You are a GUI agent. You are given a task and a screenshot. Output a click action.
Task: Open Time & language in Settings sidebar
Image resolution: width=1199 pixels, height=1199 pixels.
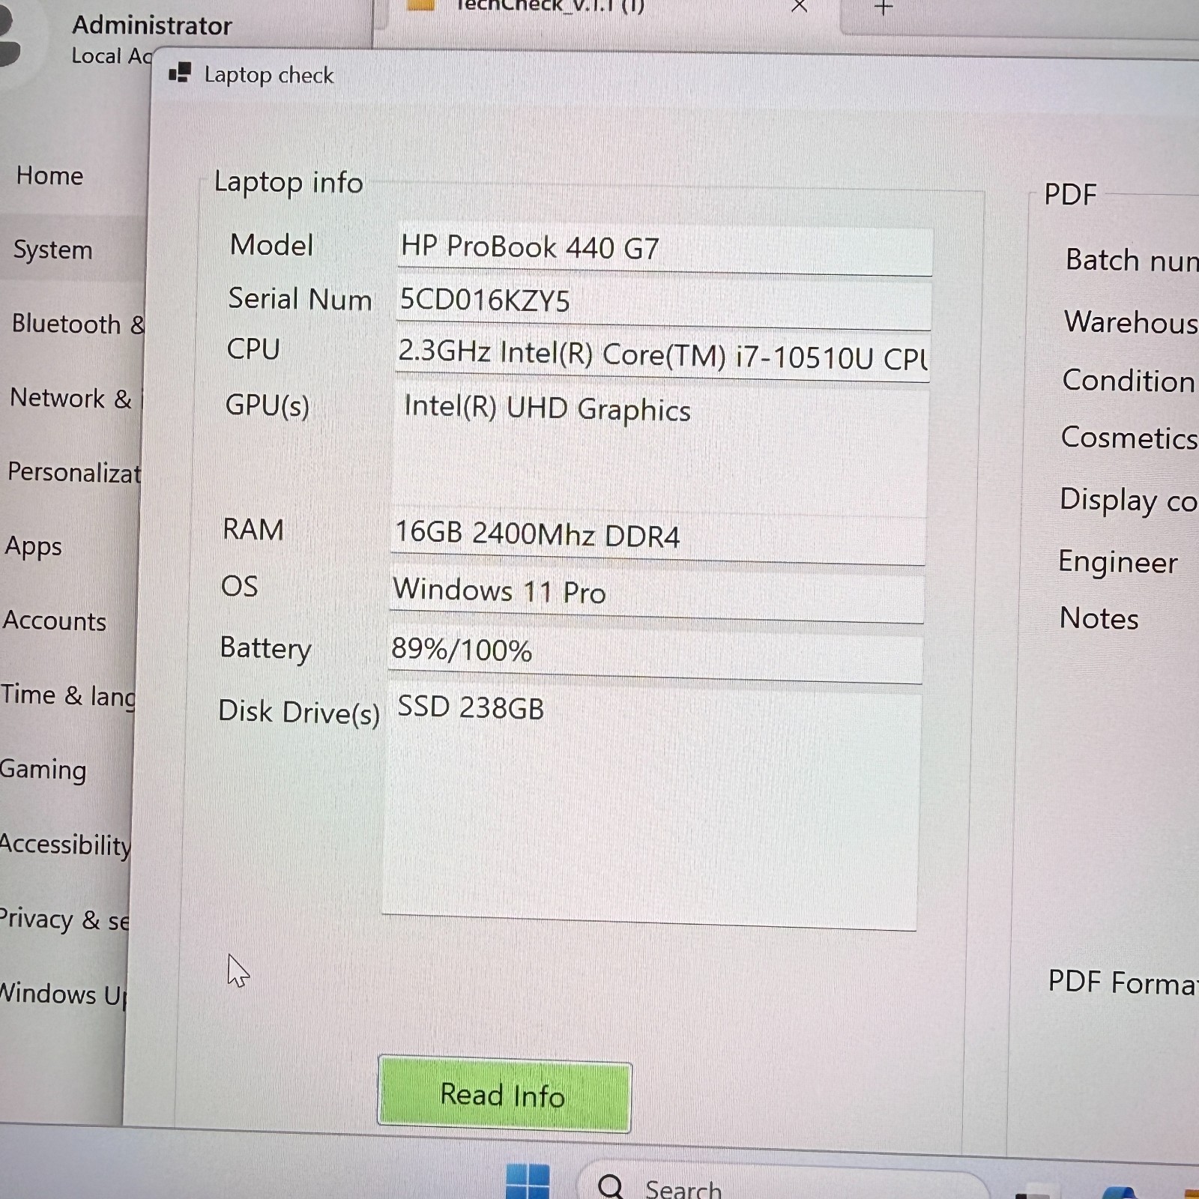(67, 695)
